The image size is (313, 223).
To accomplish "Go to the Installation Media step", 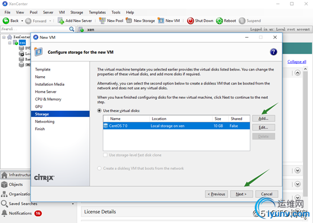I will pyautogui.click(x=50, y=84).
